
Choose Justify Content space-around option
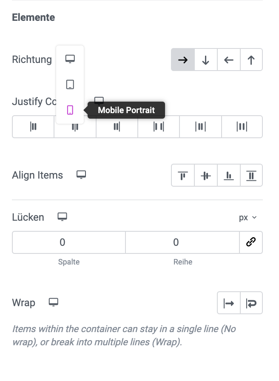coord(200,127)
